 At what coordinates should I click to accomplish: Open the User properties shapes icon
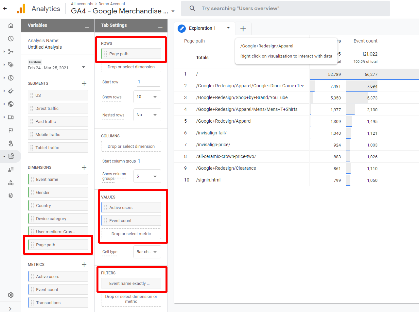(11, 182)
